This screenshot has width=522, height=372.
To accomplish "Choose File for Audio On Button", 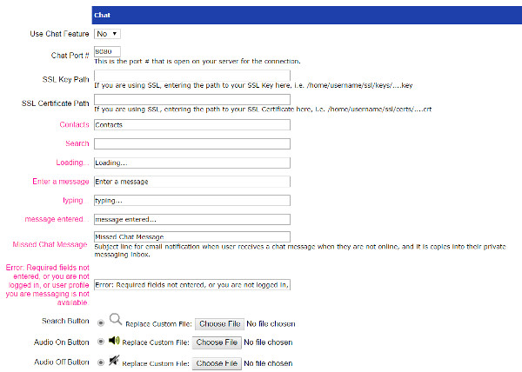I will point(216,342).
